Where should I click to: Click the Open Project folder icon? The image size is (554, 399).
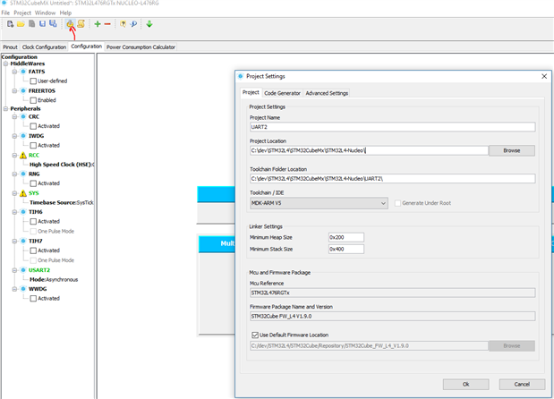21,23
